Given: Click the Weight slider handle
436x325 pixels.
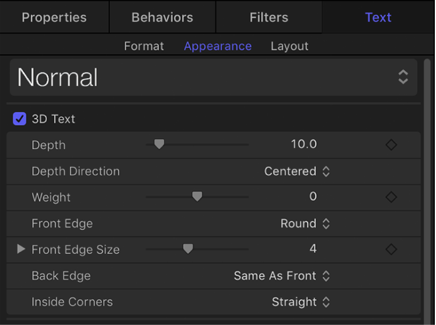Looking at the screenshot, I should click(197, 197).
